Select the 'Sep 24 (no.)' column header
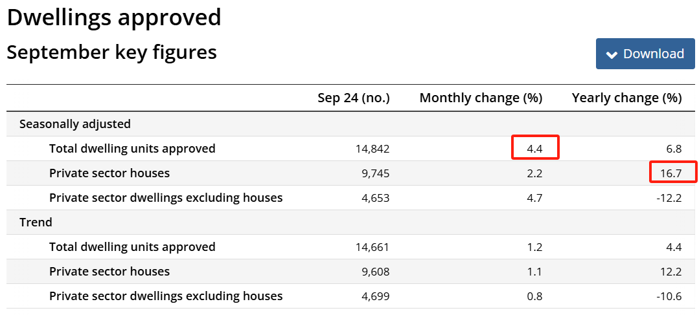 pos(353,98)
